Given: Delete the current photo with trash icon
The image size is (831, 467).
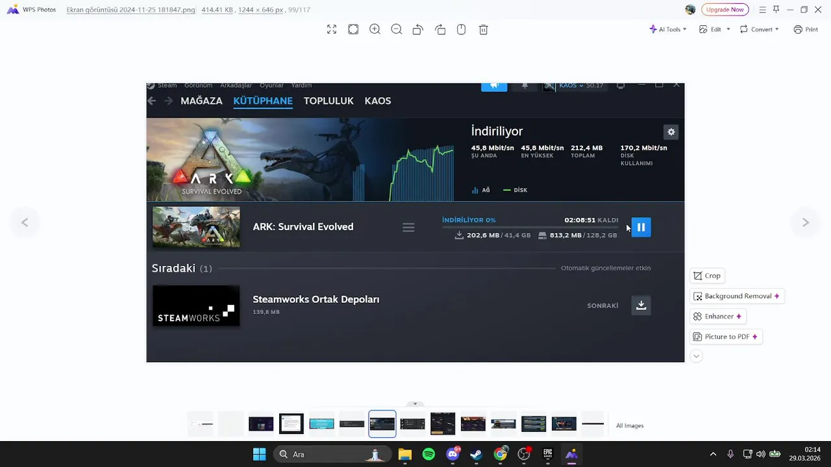Looking at the screenshot, I should pyautogui.click(x=483, y=29).
